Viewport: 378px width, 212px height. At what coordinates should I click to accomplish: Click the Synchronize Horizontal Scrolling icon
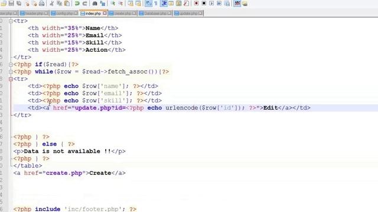pyautogui.click(x=138, y=4)
